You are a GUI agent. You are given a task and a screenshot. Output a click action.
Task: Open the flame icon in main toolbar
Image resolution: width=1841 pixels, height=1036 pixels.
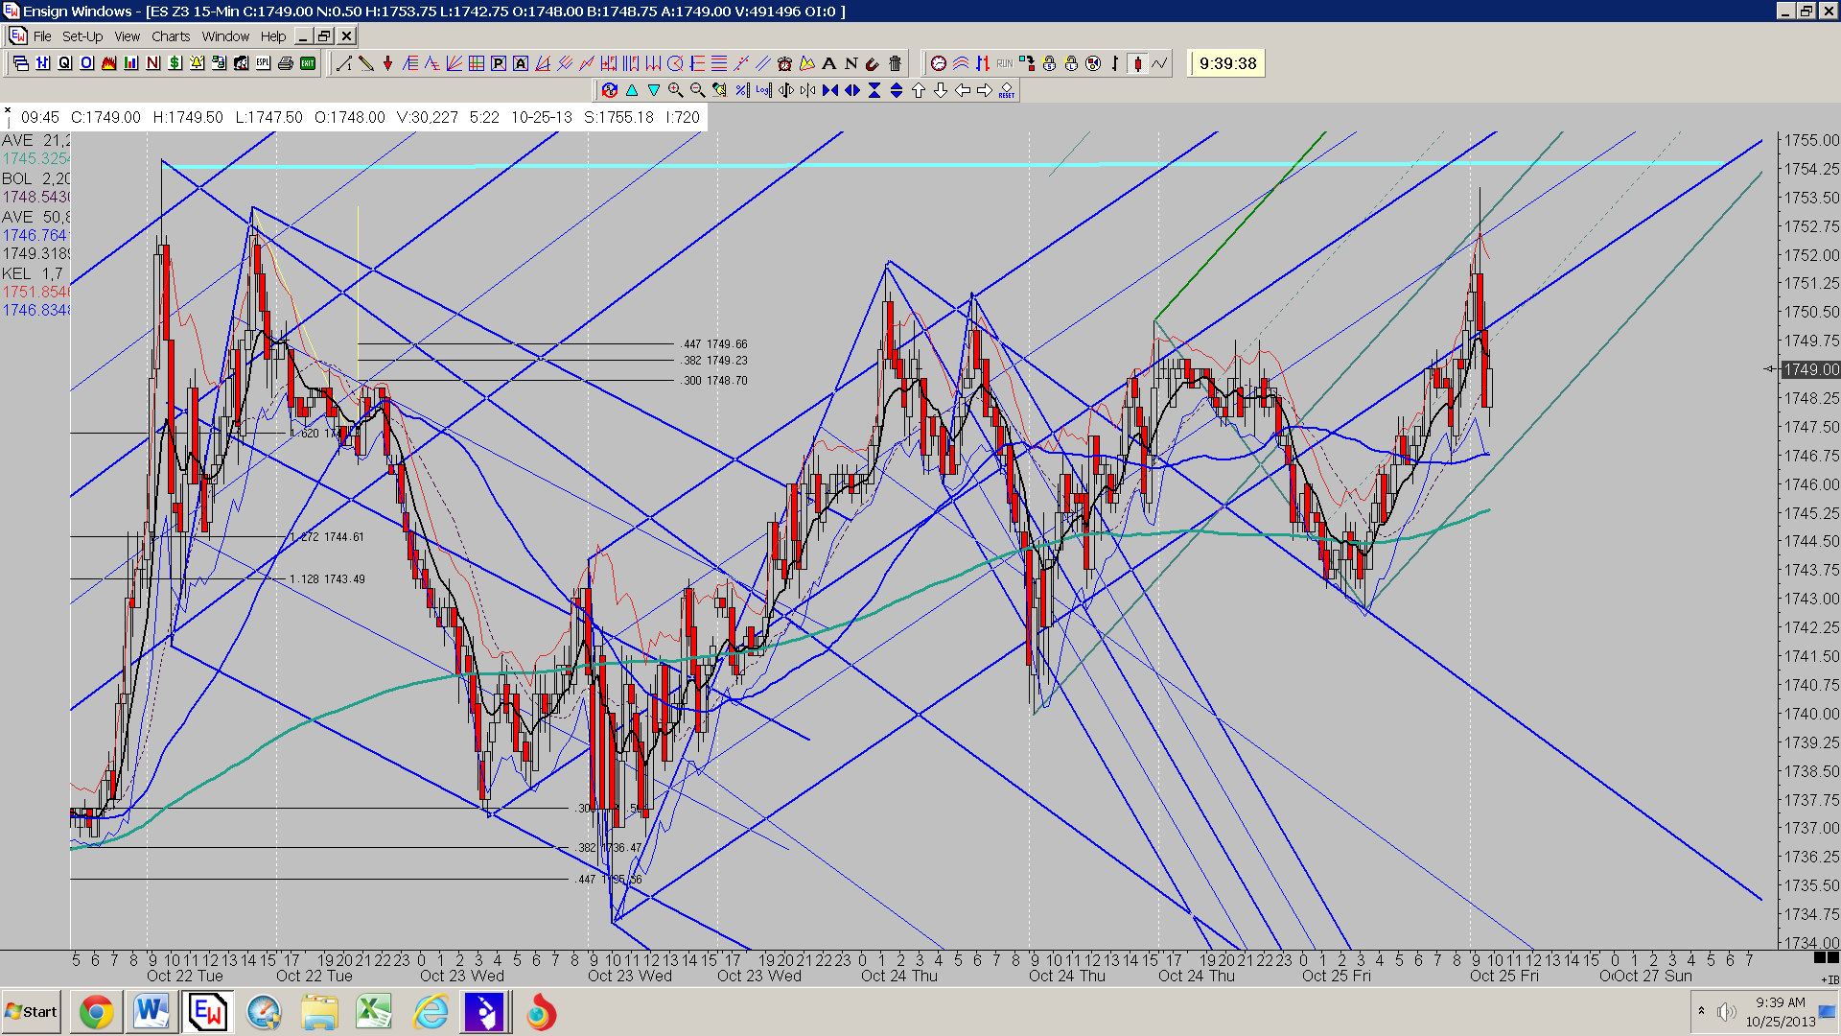click(x=108, y=63)
